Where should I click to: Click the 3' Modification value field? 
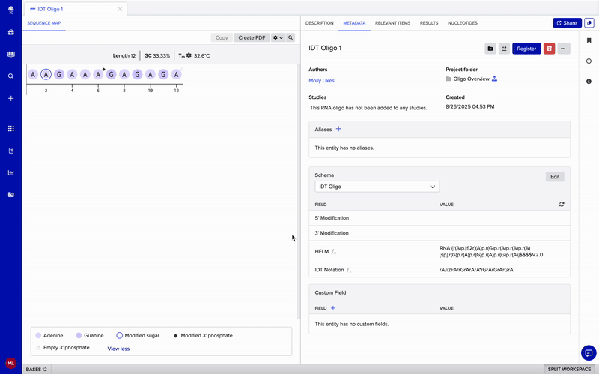[502, 233]
